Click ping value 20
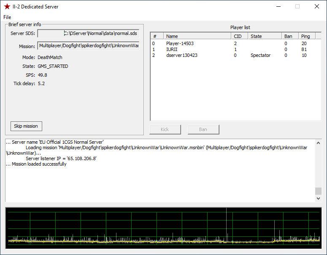This screenshot has height=255, width=327. click(304, 43)
